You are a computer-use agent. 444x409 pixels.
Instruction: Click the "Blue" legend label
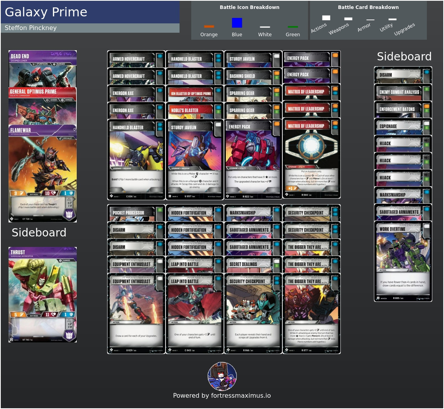click(237, 35)
